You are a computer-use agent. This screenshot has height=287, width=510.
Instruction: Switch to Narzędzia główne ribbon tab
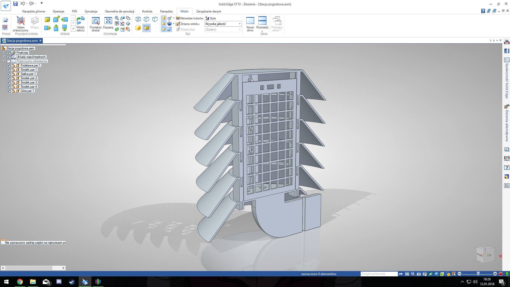pos(34,11)
